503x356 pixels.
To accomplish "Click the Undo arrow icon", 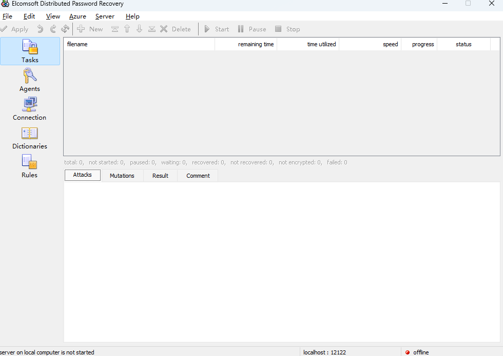I will (40, 29).
